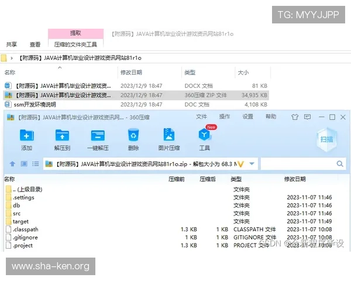Switch to the icon view mode button
The height and width of the screenshot is (281, 351).
click(x=24, y=164)
